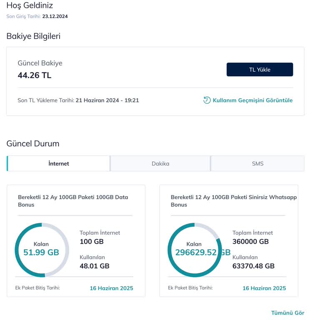
Task: Click the 296629.52 GB remaining donut chart
Action: click(x=195, y=250)
